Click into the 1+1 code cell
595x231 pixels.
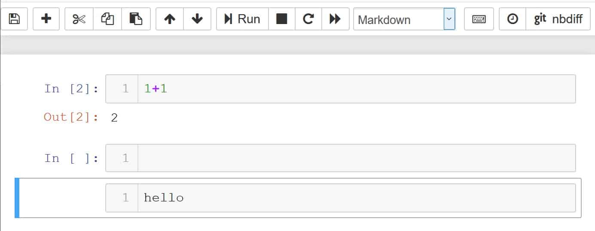pos(356,89)
